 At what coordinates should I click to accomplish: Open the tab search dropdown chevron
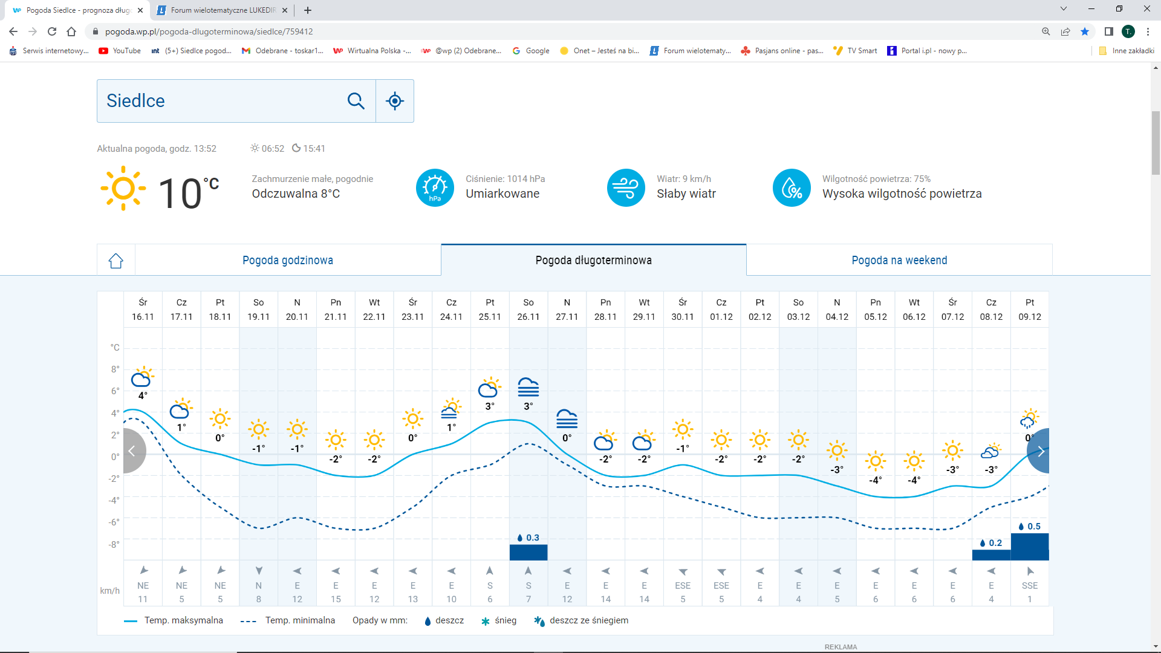tap(1064, 9)
